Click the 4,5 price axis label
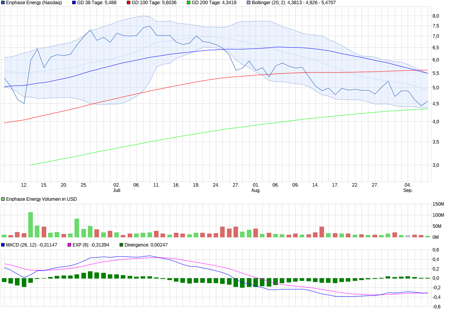This screenshot has height=311, width=449. click(436, 104)
